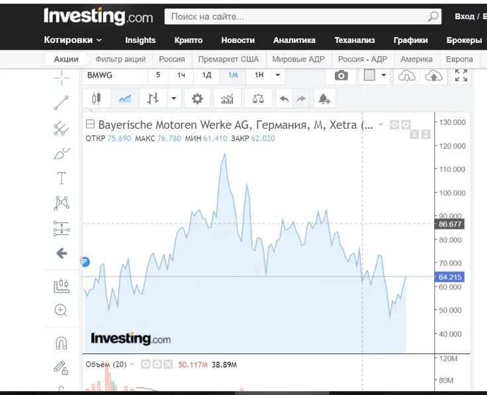Open chart style dropdown arrow
The image size is (487, 395).
[174, 98]
